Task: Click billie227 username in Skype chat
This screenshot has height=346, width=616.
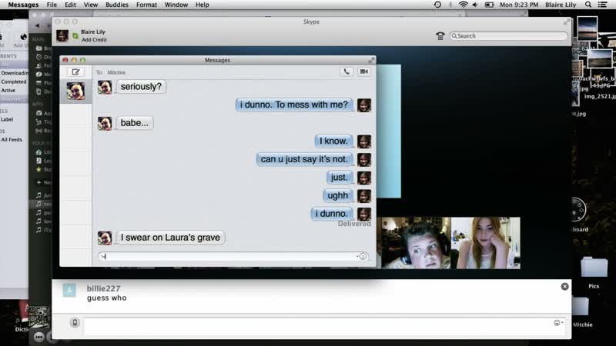Action: [103, 288]
